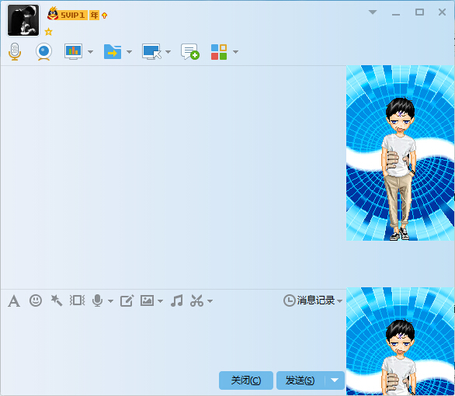Open 消息记录 message history
Viewport: 455px width, 396px height.
(x=313, y=300)
